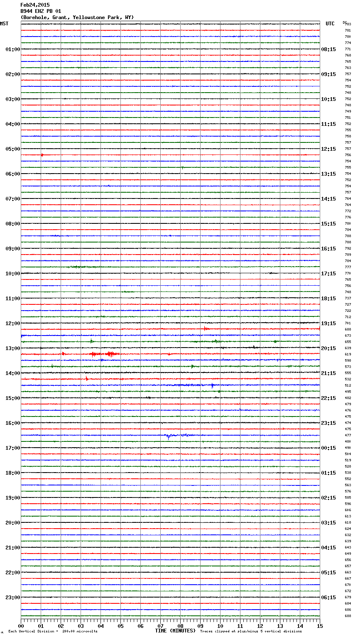Click the 18:15 UTC time label
This screenshot has width=353, height=637.
click(328, 299)
